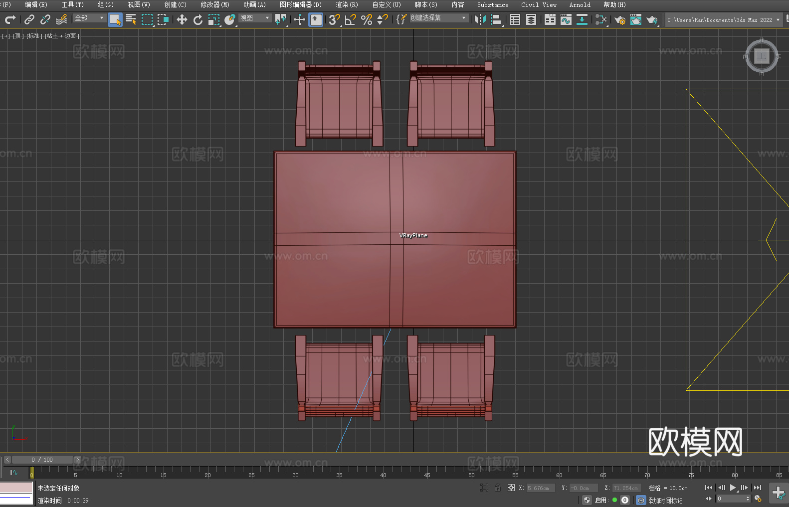Click the Render Production teapot icon
Screen dimensions: 789x507
tap(652, 19)
